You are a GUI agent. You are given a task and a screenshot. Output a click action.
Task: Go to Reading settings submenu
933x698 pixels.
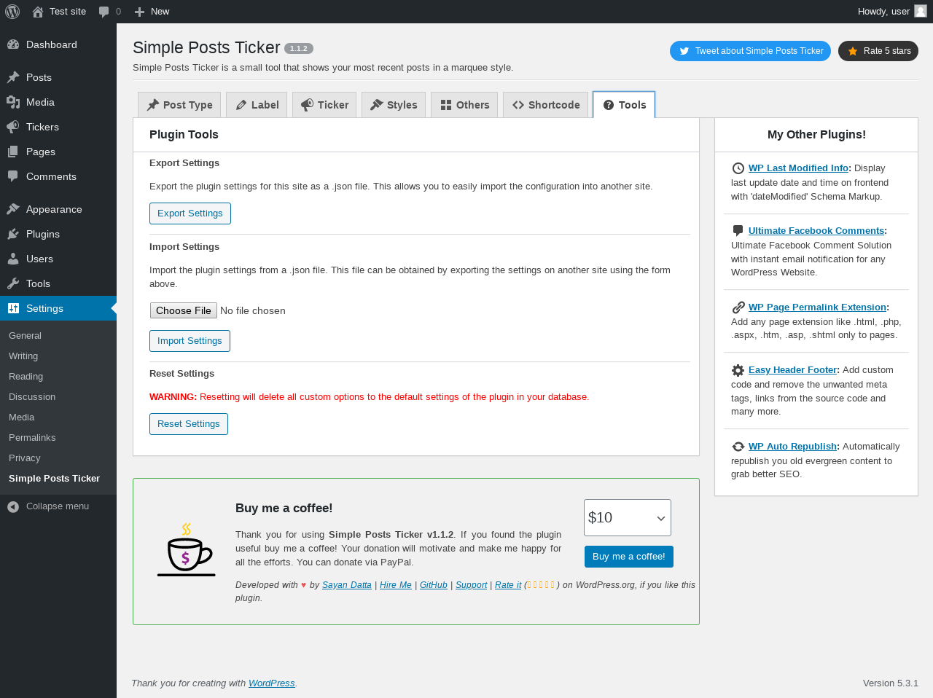pos(58,377)
